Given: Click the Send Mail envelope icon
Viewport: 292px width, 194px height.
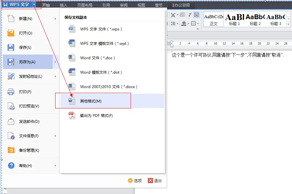Looking at the screenshot, I should click(11, 121).
